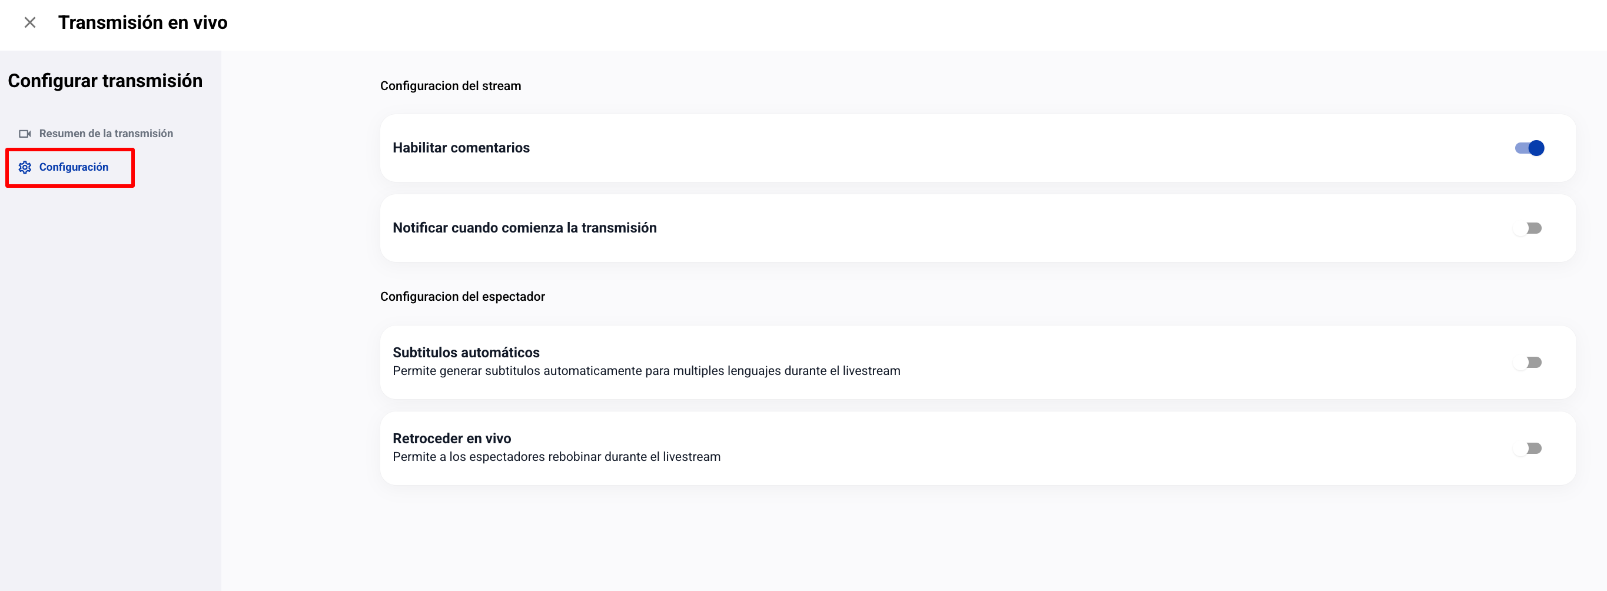Click the Notificar cuando comienza la transmisión text
The height and width of the screenshot is (591, 1607).
tap(524, 228)
